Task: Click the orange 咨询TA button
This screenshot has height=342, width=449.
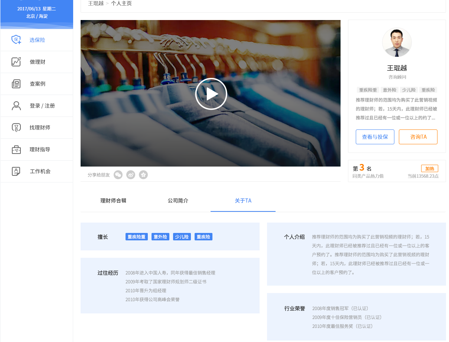Action: click(418, 137)
